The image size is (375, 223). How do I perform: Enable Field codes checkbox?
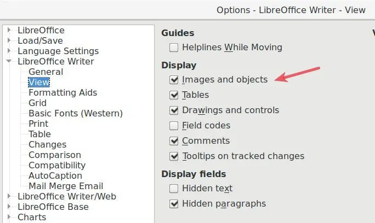coord(174,126)
